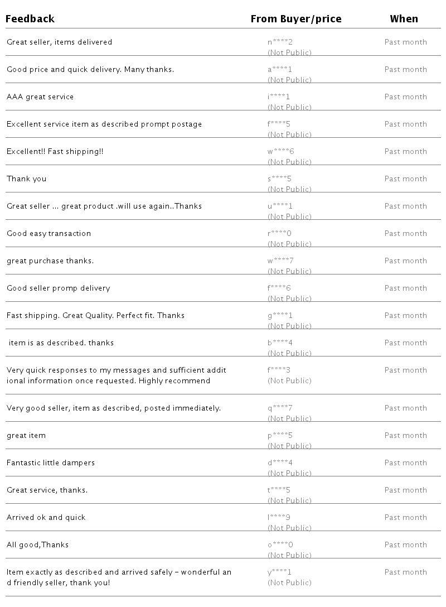This screenshot has height=607, width=446.
Task: Select buyer r****0
Action: 280,234
